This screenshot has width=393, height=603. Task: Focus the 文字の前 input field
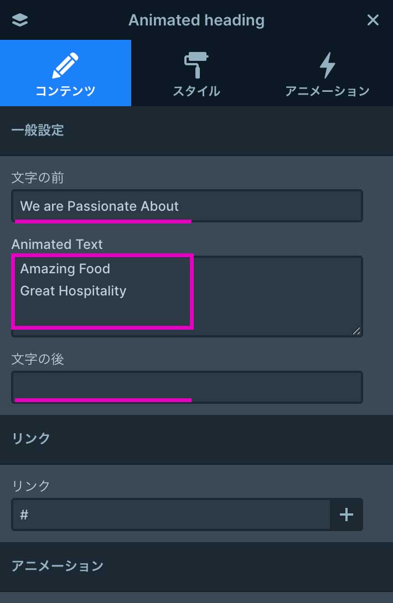(x=187, y=206)
